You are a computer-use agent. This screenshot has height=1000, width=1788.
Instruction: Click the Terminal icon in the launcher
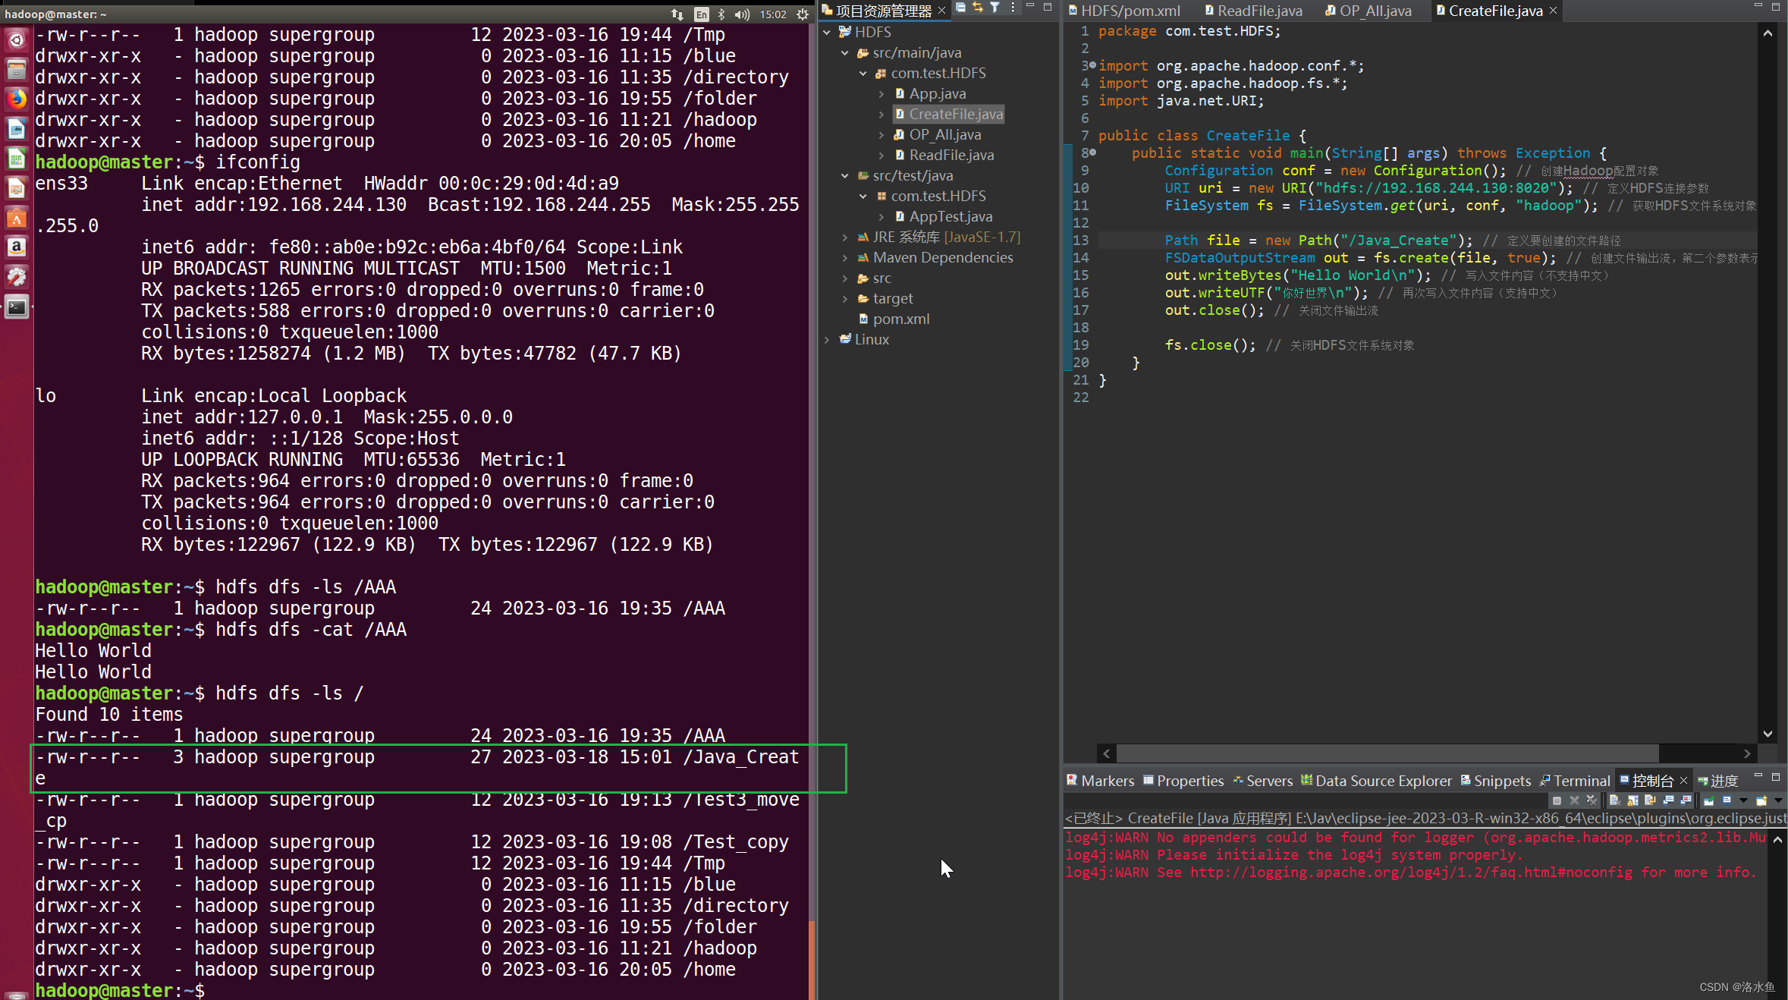tap(17, 307)
